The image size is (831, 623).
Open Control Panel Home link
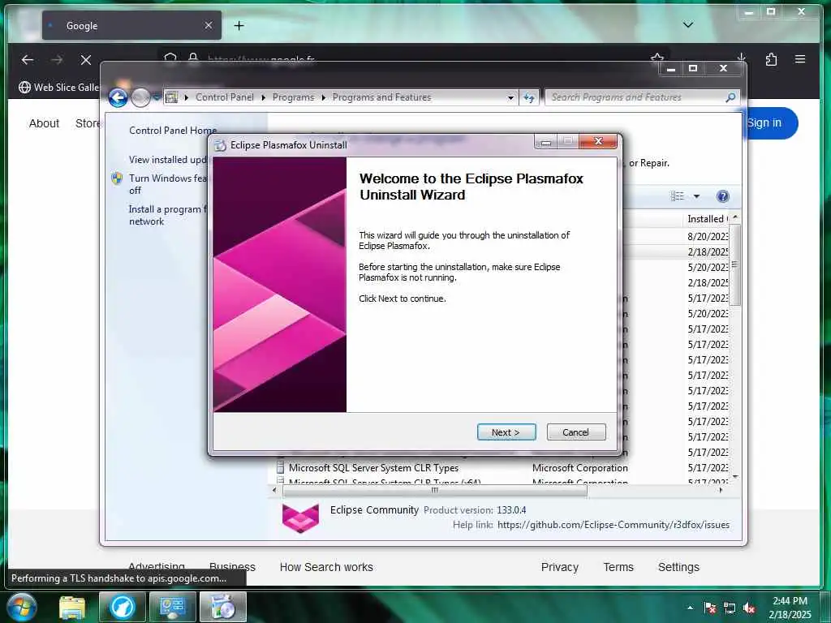click(x=173, y=131)
